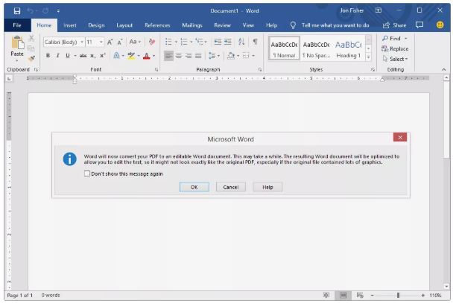The height and width of the screenshot is (303, 456).
Task: Expand the Styles gallery more arrow
Action: tap(368, 57)
